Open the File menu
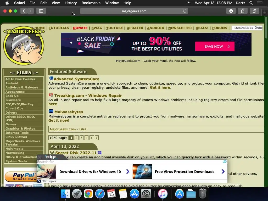The height and width of the screenshot is (201, 268). (32, 3)
